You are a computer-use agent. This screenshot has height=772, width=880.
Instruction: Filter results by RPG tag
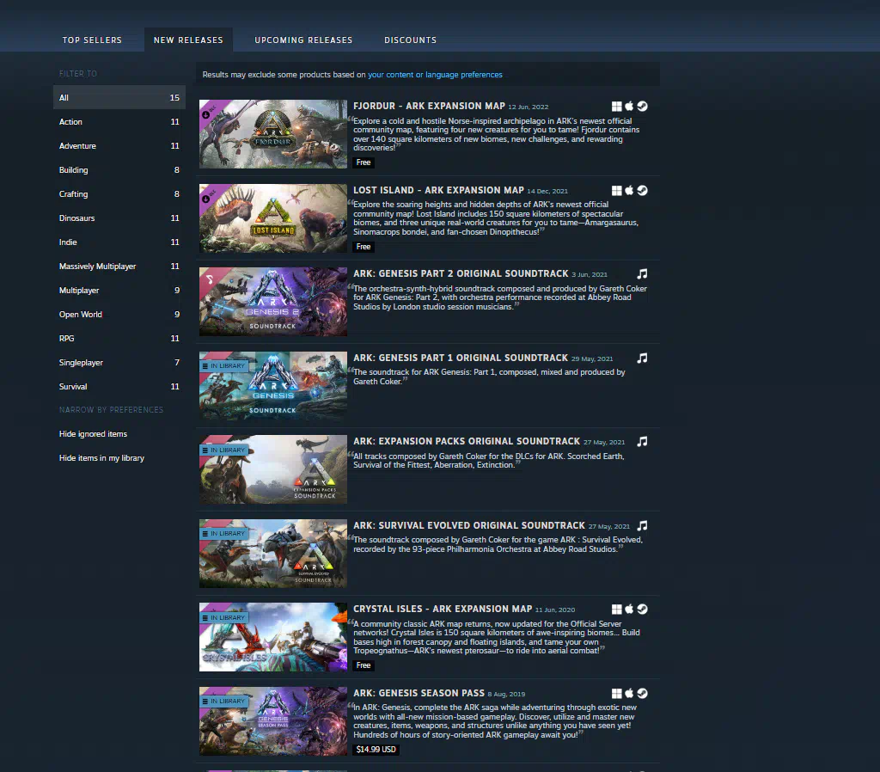119,339
